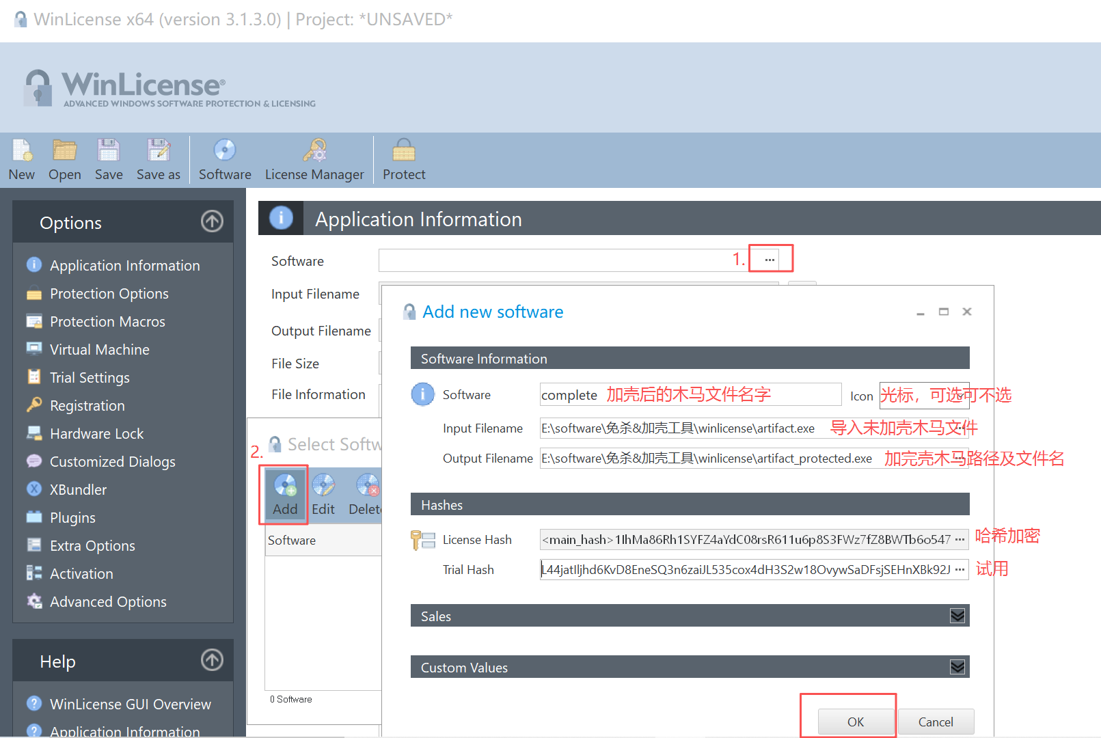
Task: Click the XBundler icon
Action: pyautogui.click(x=34, y=489)
